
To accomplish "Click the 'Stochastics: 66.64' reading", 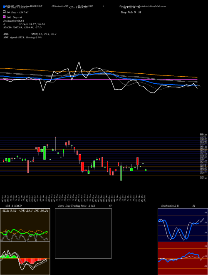I will 14,21.
